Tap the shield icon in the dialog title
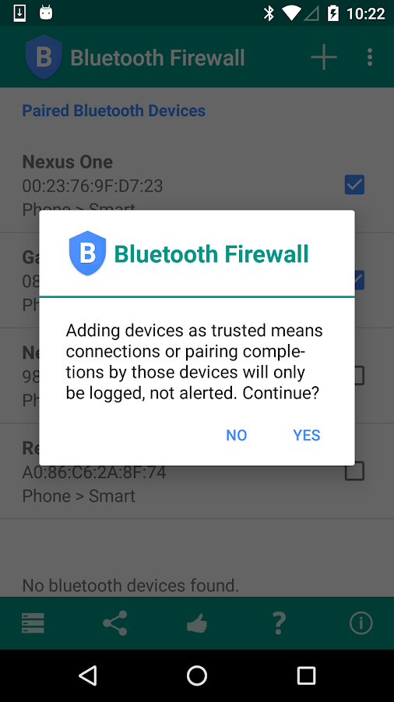The height and width of the screenshot is (702, 394). 87,253
